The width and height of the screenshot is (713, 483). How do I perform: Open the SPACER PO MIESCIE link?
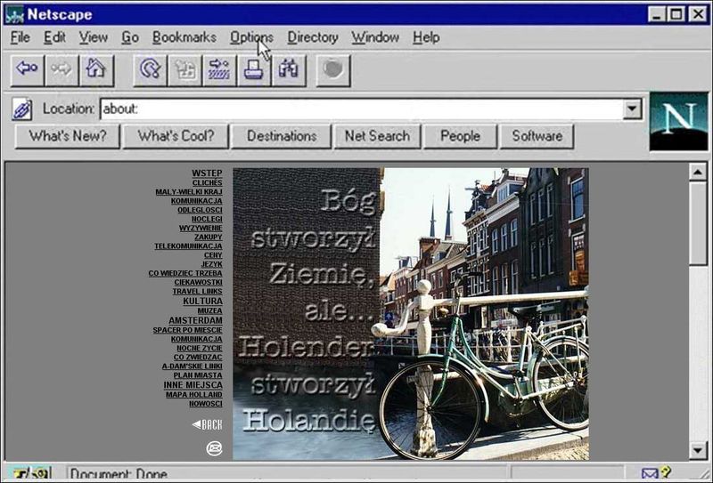[187, 330]
